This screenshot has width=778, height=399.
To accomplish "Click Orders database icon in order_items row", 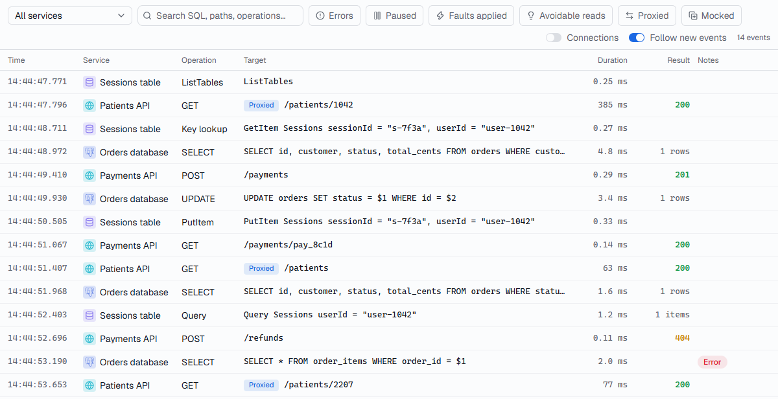I will [x=89, y=362].
